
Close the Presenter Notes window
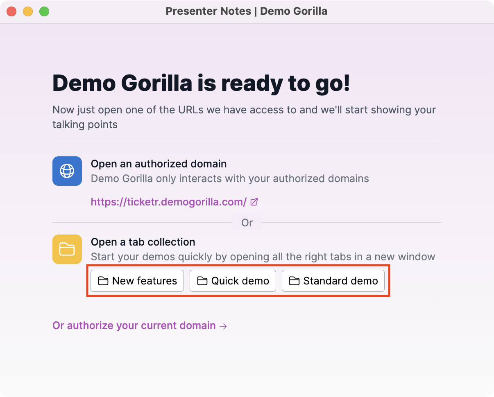point(11,11)
